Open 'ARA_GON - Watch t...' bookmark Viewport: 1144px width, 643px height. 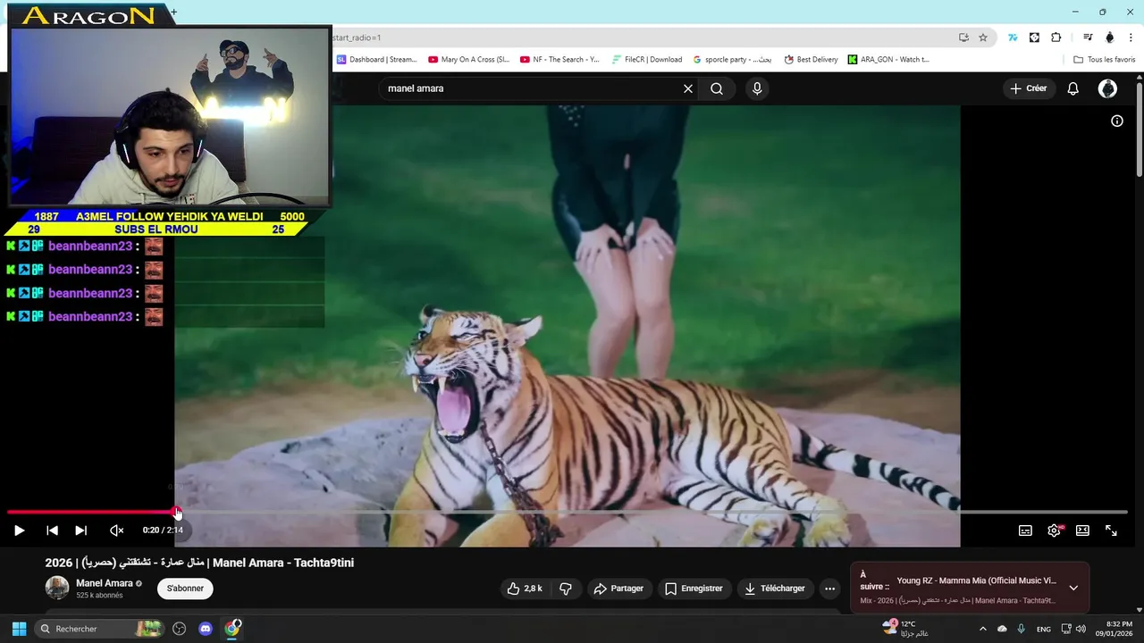[888, 60]
